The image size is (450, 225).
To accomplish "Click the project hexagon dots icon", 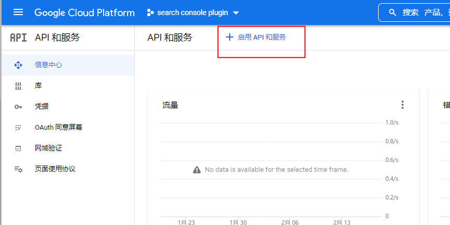I will coord(151,12).
